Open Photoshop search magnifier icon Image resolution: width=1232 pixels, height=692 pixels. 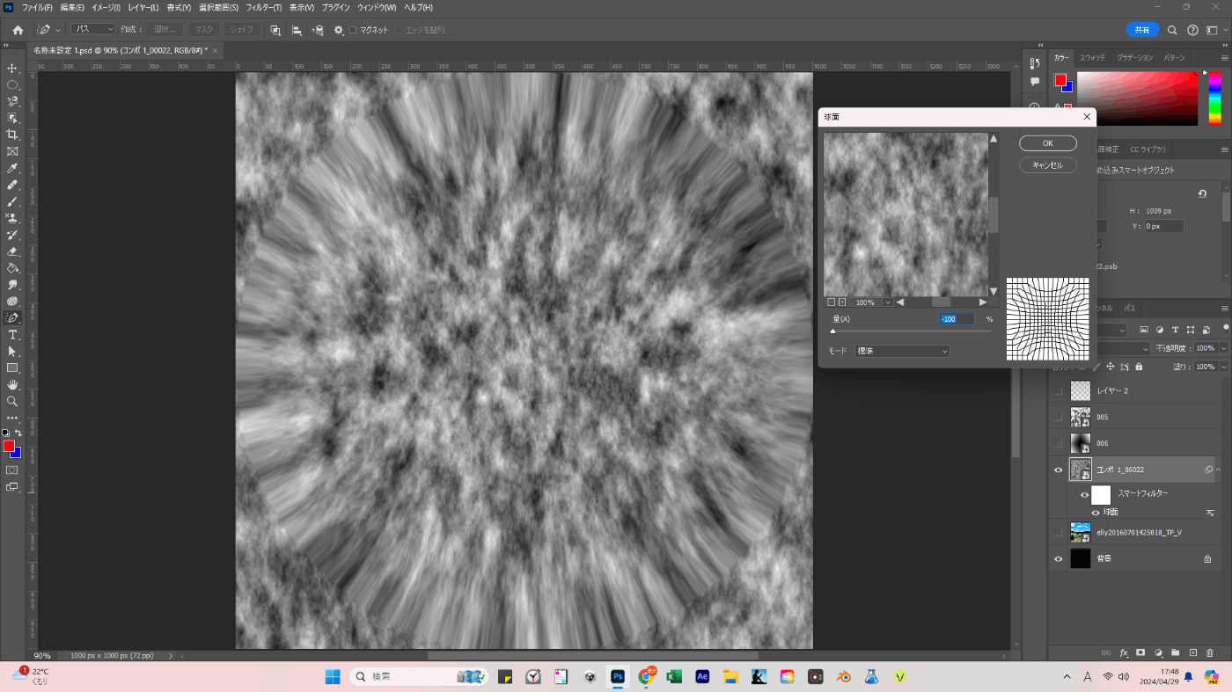[1172, 30]
